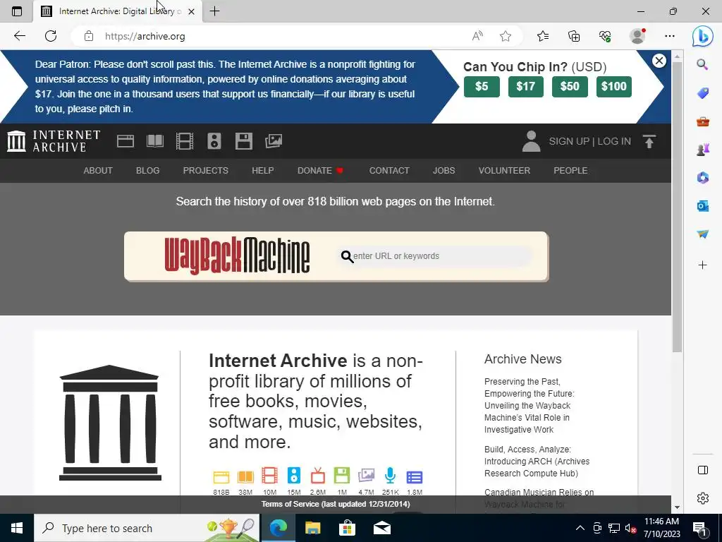Open the Edge profile icon
Viewport: 722px width, 542px height.
[637, 36]
